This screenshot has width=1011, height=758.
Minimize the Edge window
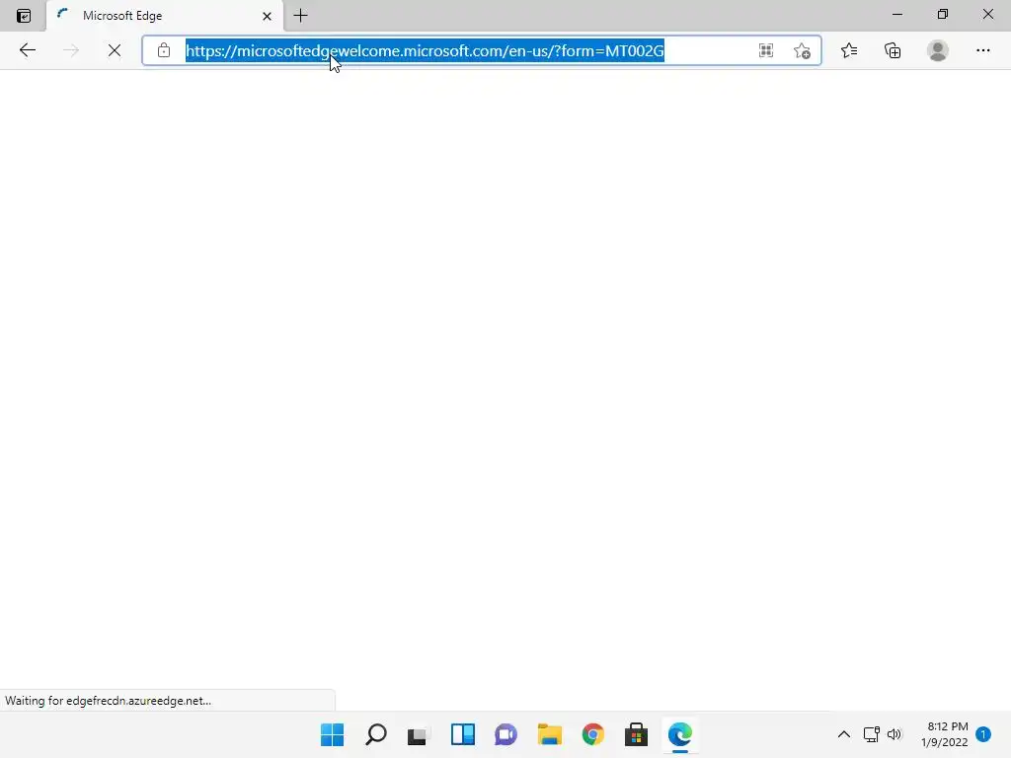click(x=897, y=14)
